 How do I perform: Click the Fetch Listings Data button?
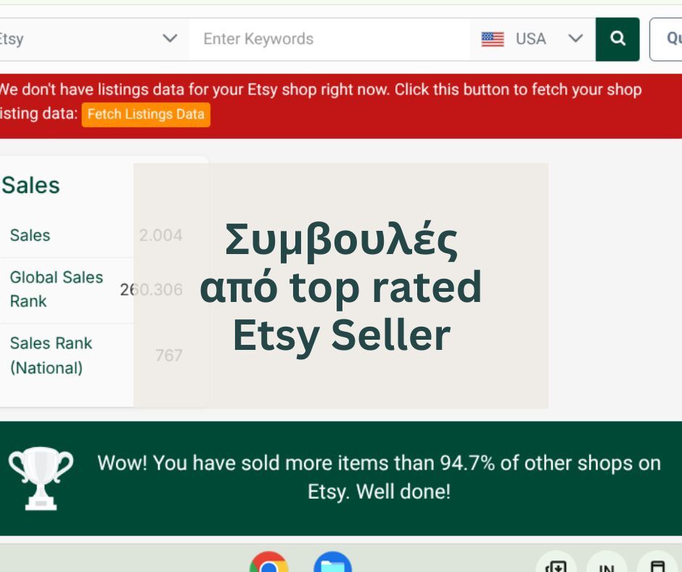(146, 115)
